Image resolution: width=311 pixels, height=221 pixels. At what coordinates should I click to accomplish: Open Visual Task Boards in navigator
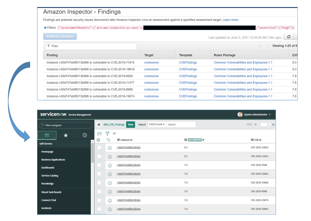tap(51, 192)
